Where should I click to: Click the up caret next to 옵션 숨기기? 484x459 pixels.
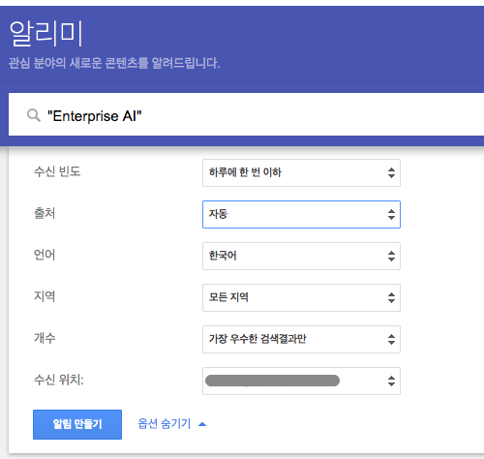pyautogui.click(x=202, y=424)
